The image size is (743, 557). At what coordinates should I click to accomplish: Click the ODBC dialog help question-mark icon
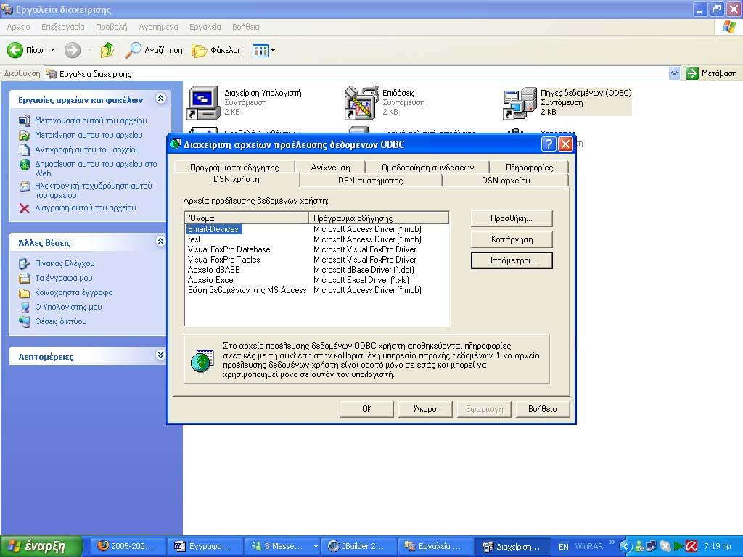pyautogui.click(x=549, y=144)
